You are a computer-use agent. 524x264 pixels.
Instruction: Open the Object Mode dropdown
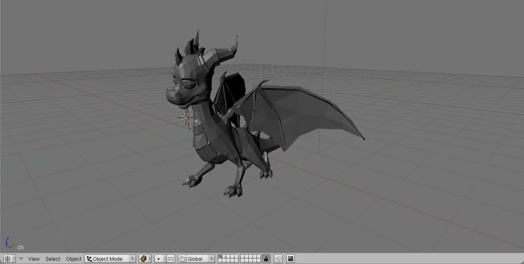(110, 259)
